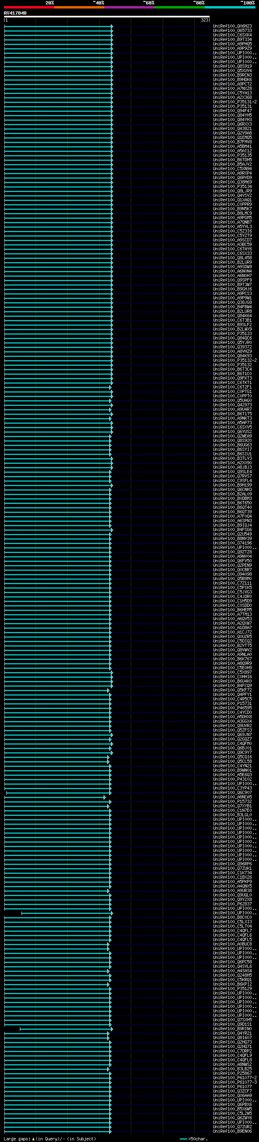Select label UniRef100_Q5XUV4
Viewport: 259px width, 1142px height.
pos(232,70)
